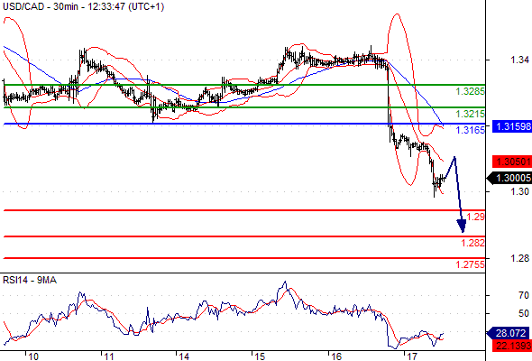Click the 1.29 red support label

tap(475, 217)
